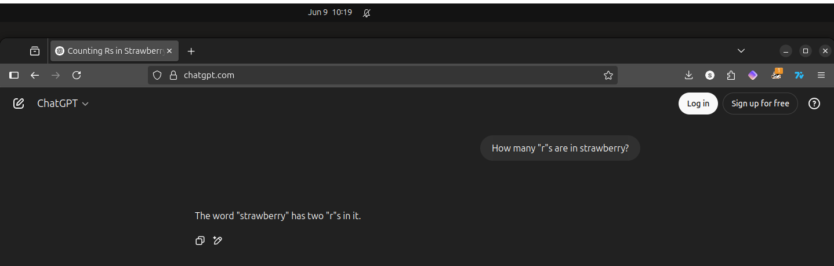Click Sign up for free

[760, 104]
